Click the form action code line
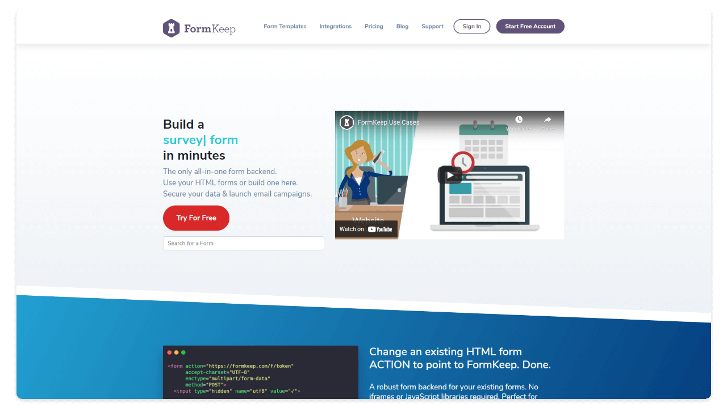727x408 pixels. [x=231, y=366]
